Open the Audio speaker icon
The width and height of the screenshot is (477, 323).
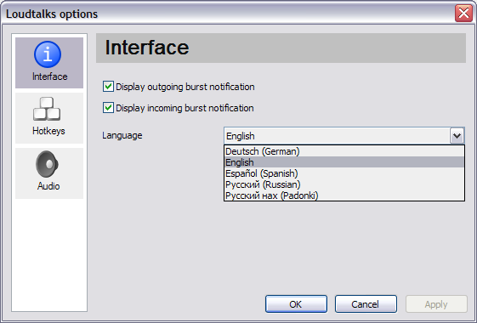[x=47, y=164]
